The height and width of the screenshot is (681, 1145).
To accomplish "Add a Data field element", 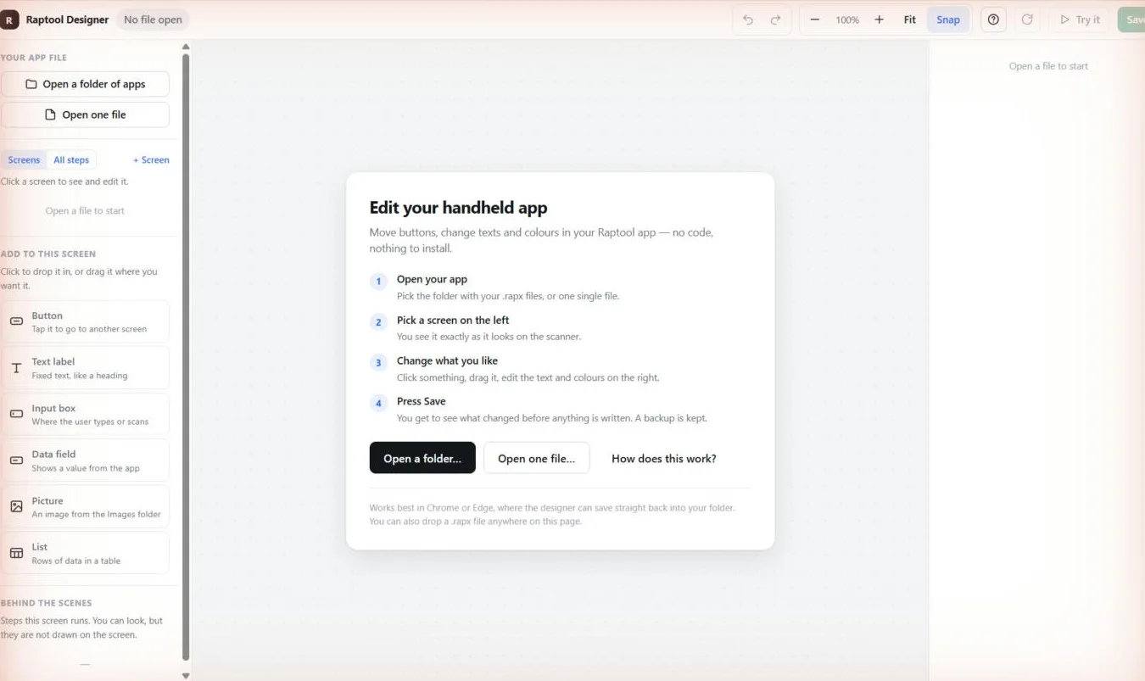I will pos(85,461).
